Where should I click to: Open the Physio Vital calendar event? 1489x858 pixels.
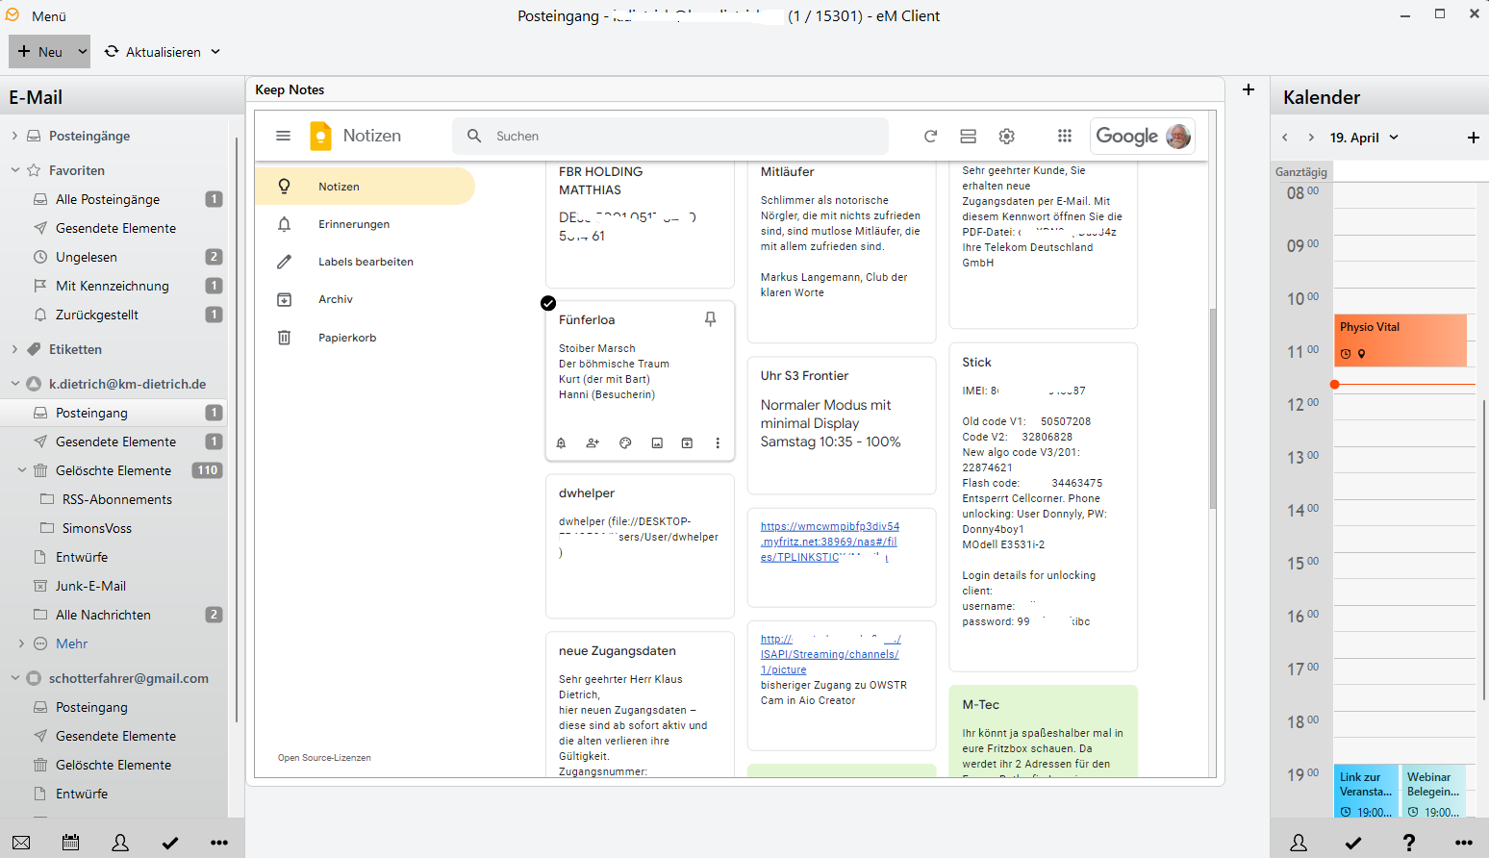tap(1401, 341)
